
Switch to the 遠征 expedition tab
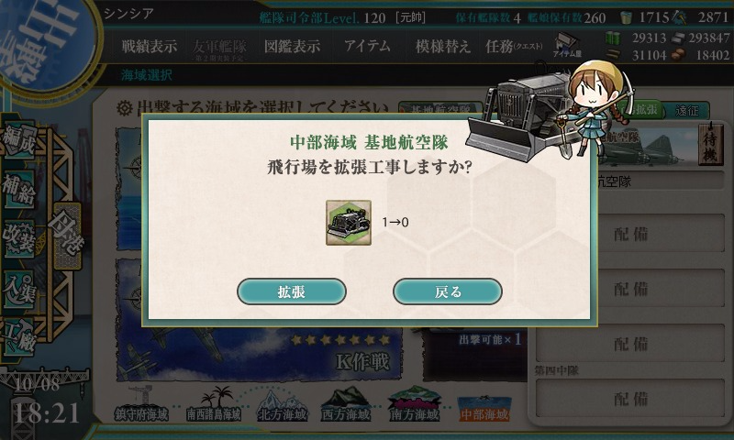pos(686,110)
